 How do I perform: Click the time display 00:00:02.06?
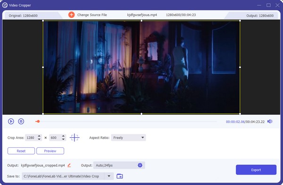click(235, 122)
